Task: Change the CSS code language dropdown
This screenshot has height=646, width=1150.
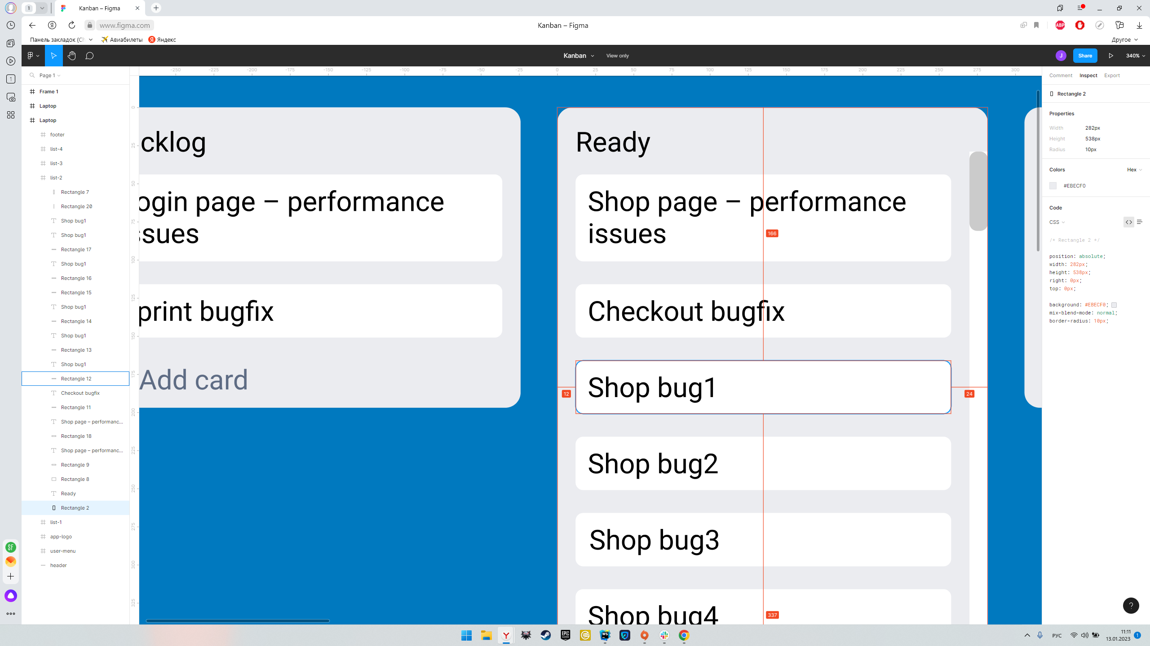Action: pos(1057,222)
